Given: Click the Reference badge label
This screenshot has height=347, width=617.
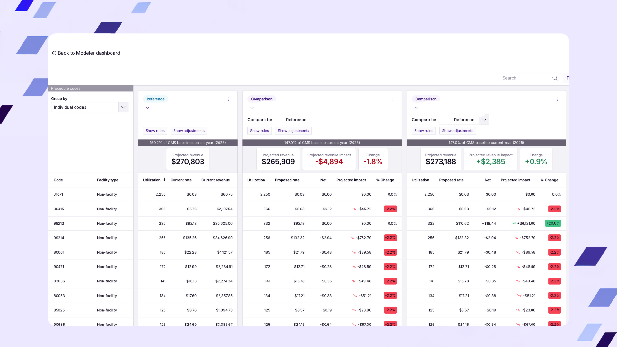Looking at the screenshot, I should (x=155, y=99).
